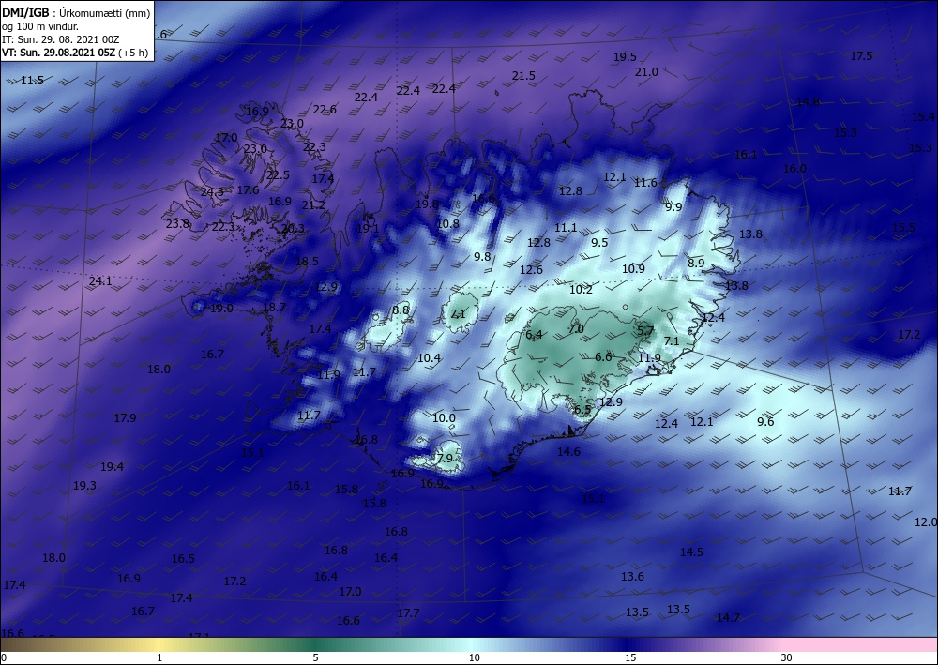Click the 7.9 value on the southern glacier
Screen dimensions: 938x665
(445, 458)
